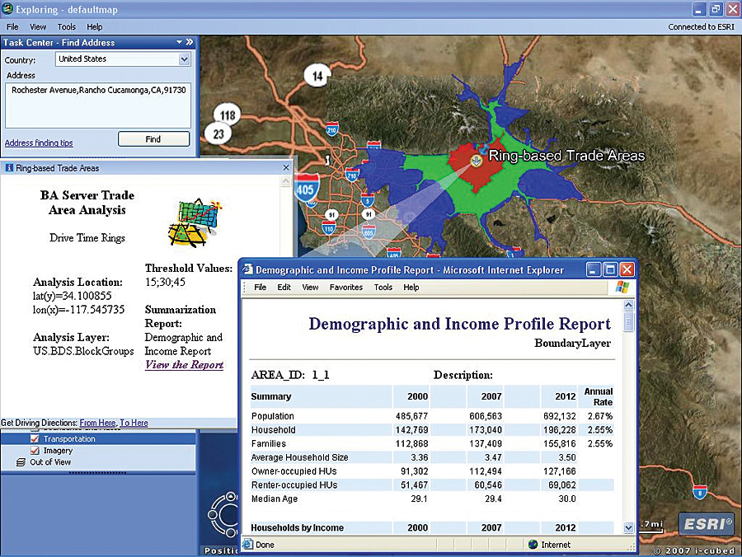742x557 pixels.
Task: Open Address finding tips link
Action: tap(39, 143)
